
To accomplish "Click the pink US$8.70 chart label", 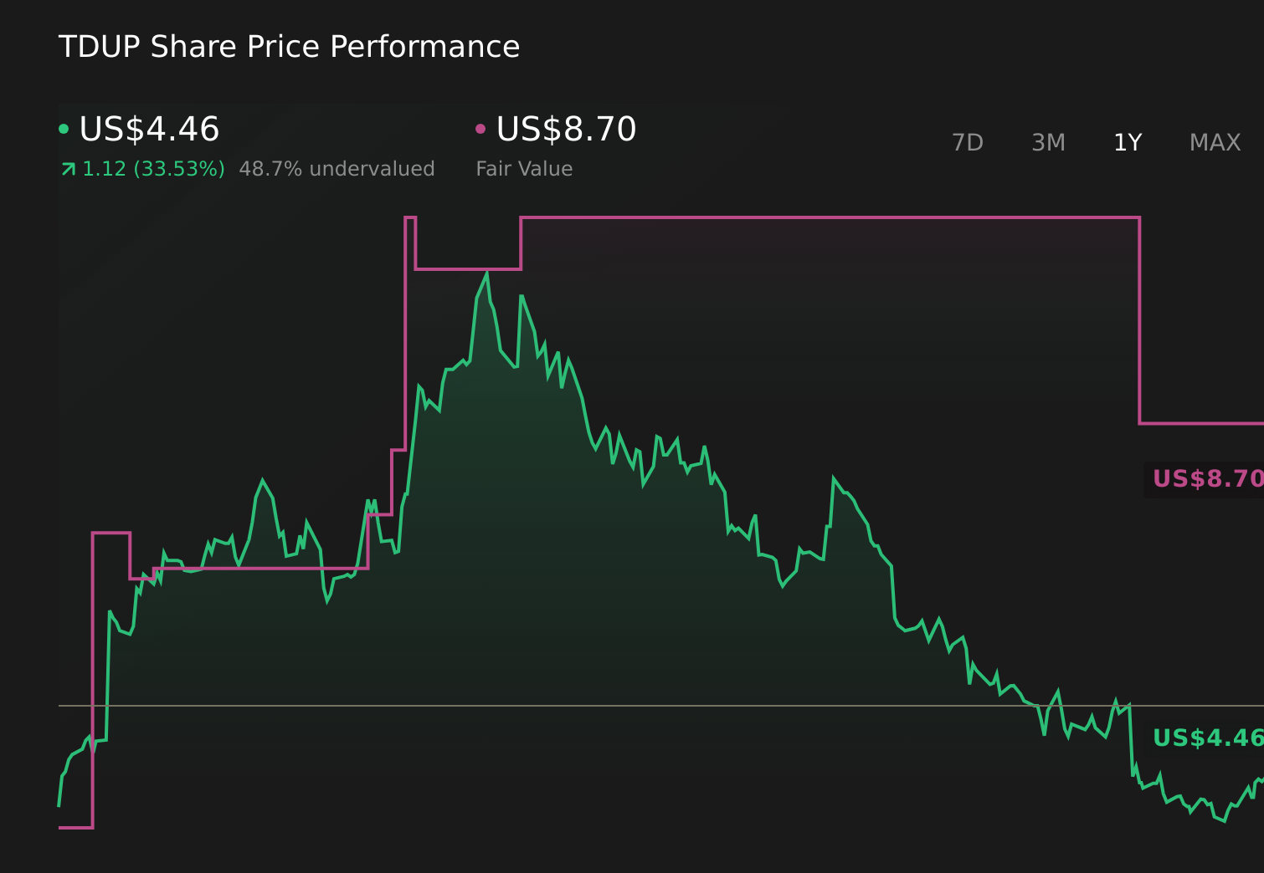I will click(x=1206, y=479).
